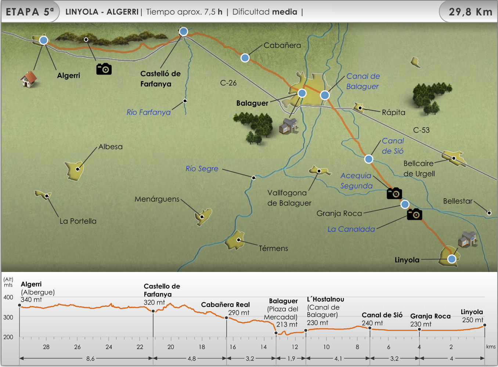Click the Balaguer 213 mt elevation point

[276, 333]
